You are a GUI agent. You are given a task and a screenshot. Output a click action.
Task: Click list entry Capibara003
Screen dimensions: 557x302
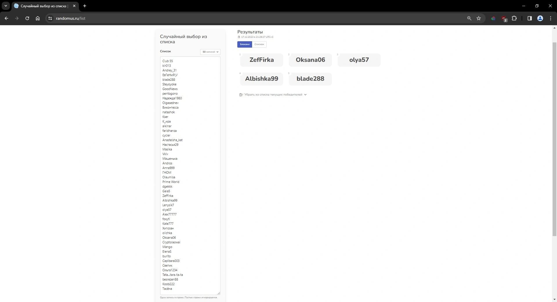pos(171,261)
